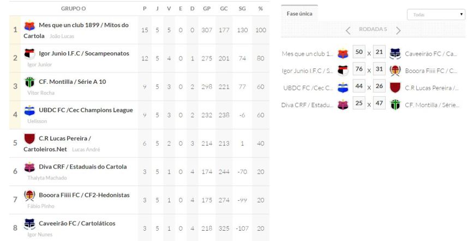Click the CF. Montilla crest in match results
This screenshot has height=241, width=474.
395,104
